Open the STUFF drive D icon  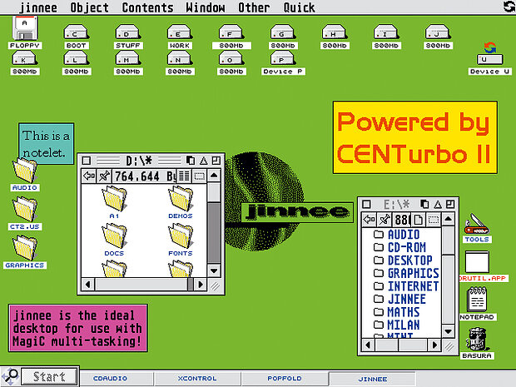pos(128,32)
